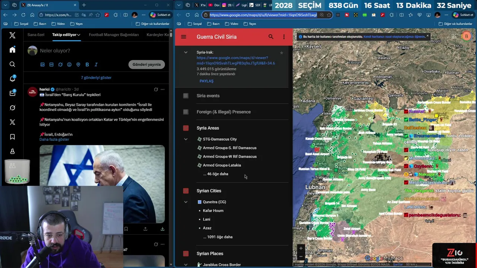Show 46 more Syria Areas items
Viewport: 477px width, 268px height.
point(216,174)
